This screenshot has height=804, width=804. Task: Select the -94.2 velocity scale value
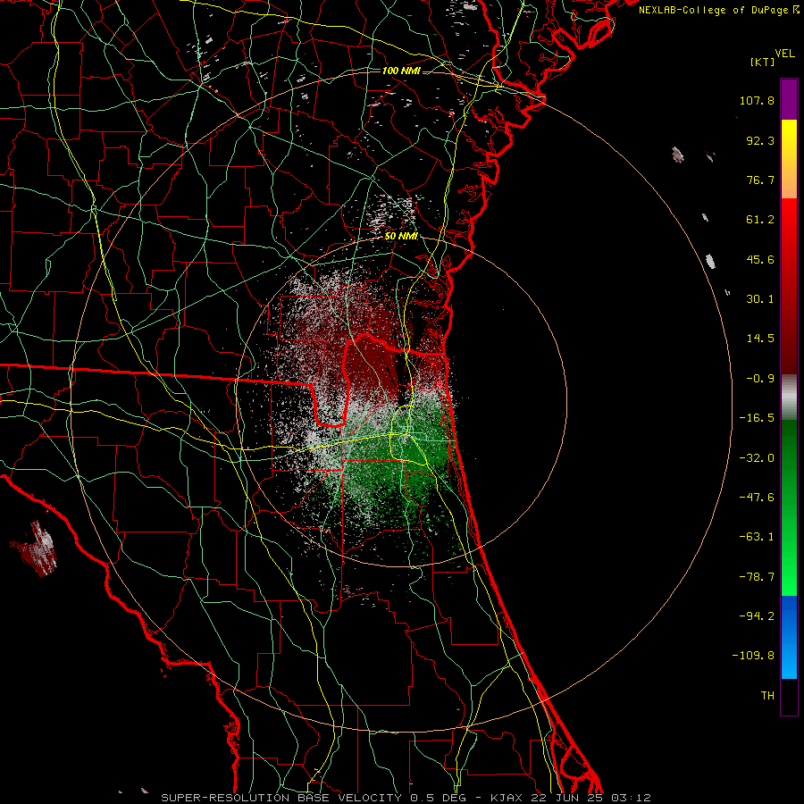[x=757, y=616]
